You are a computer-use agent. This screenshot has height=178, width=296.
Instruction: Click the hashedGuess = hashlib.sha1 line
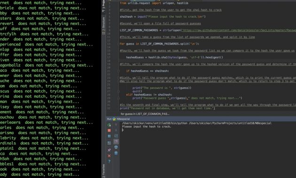(x=174, y=58)
